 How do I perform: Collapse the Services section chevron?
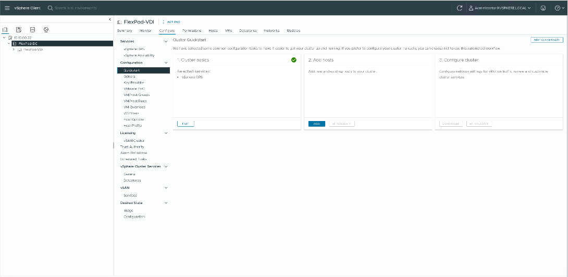click(166, 42)
